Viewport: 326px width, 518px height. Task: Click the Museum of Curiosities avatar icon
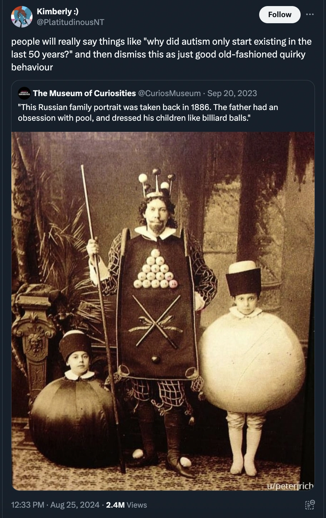pos(24,93)
